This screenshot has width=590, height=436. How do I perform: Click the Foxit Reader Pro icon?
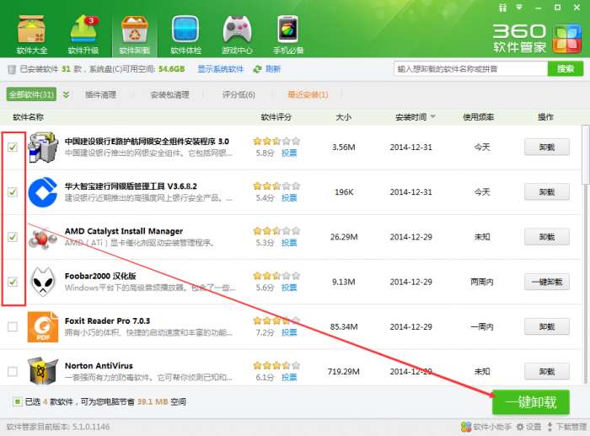coord(43,327)
